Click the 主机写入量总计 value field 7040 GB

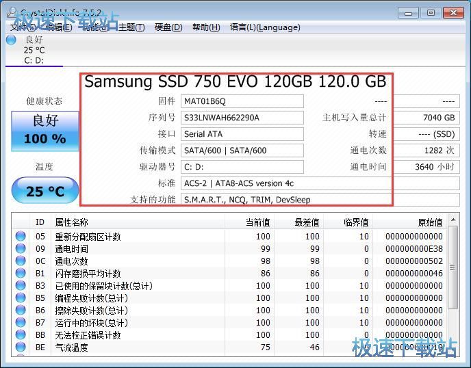(426, 118)
